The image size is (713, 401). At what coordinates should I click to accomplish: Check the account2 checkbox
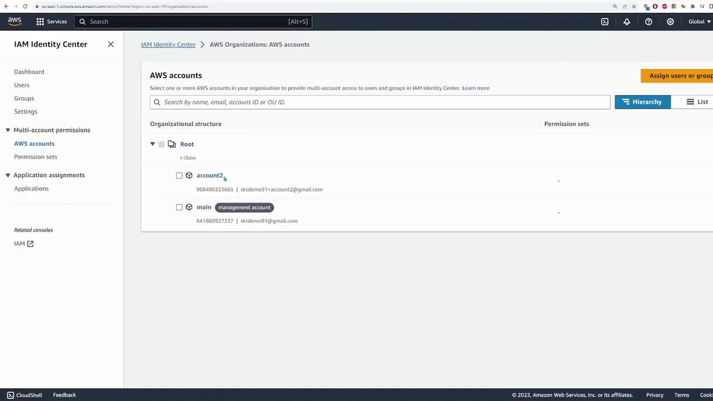click(179, 175)
